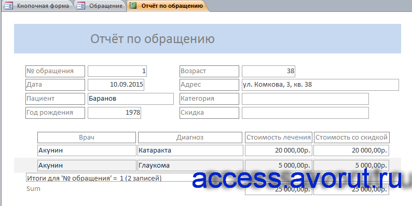The width and height of the screenshot is (412, 206).
Task: Click the patient field Баранов
Action: click(131, 99)
